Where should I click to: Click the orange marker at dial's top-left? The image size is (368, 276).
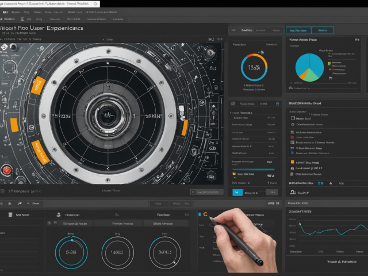(39, 86)
